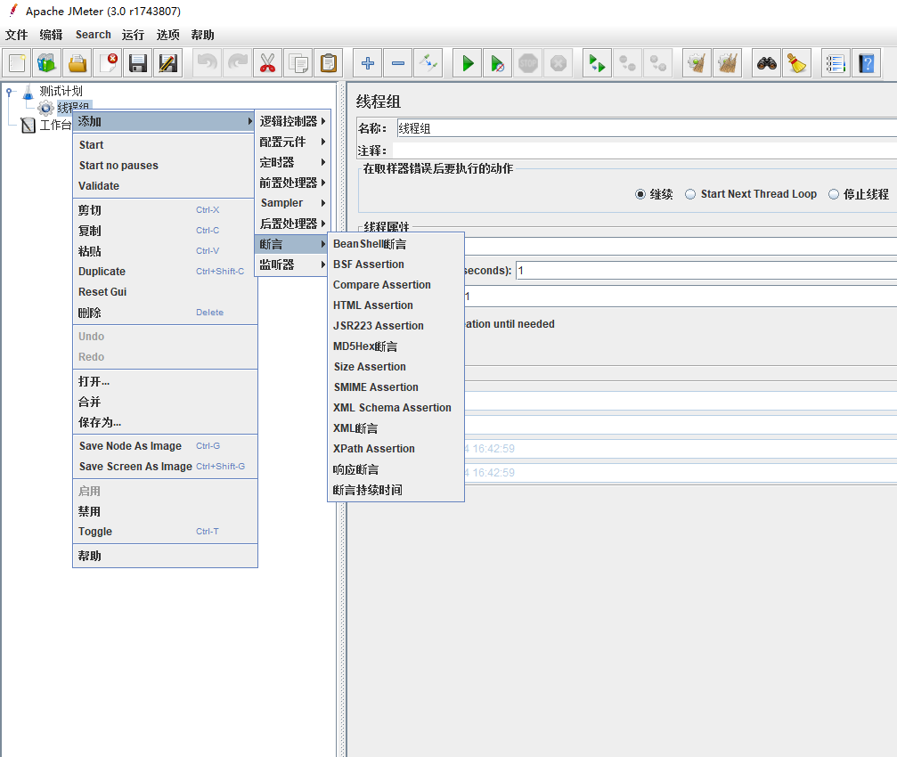
Task: Choose 断言持续时间 menu entry
Action: (395, 490)
